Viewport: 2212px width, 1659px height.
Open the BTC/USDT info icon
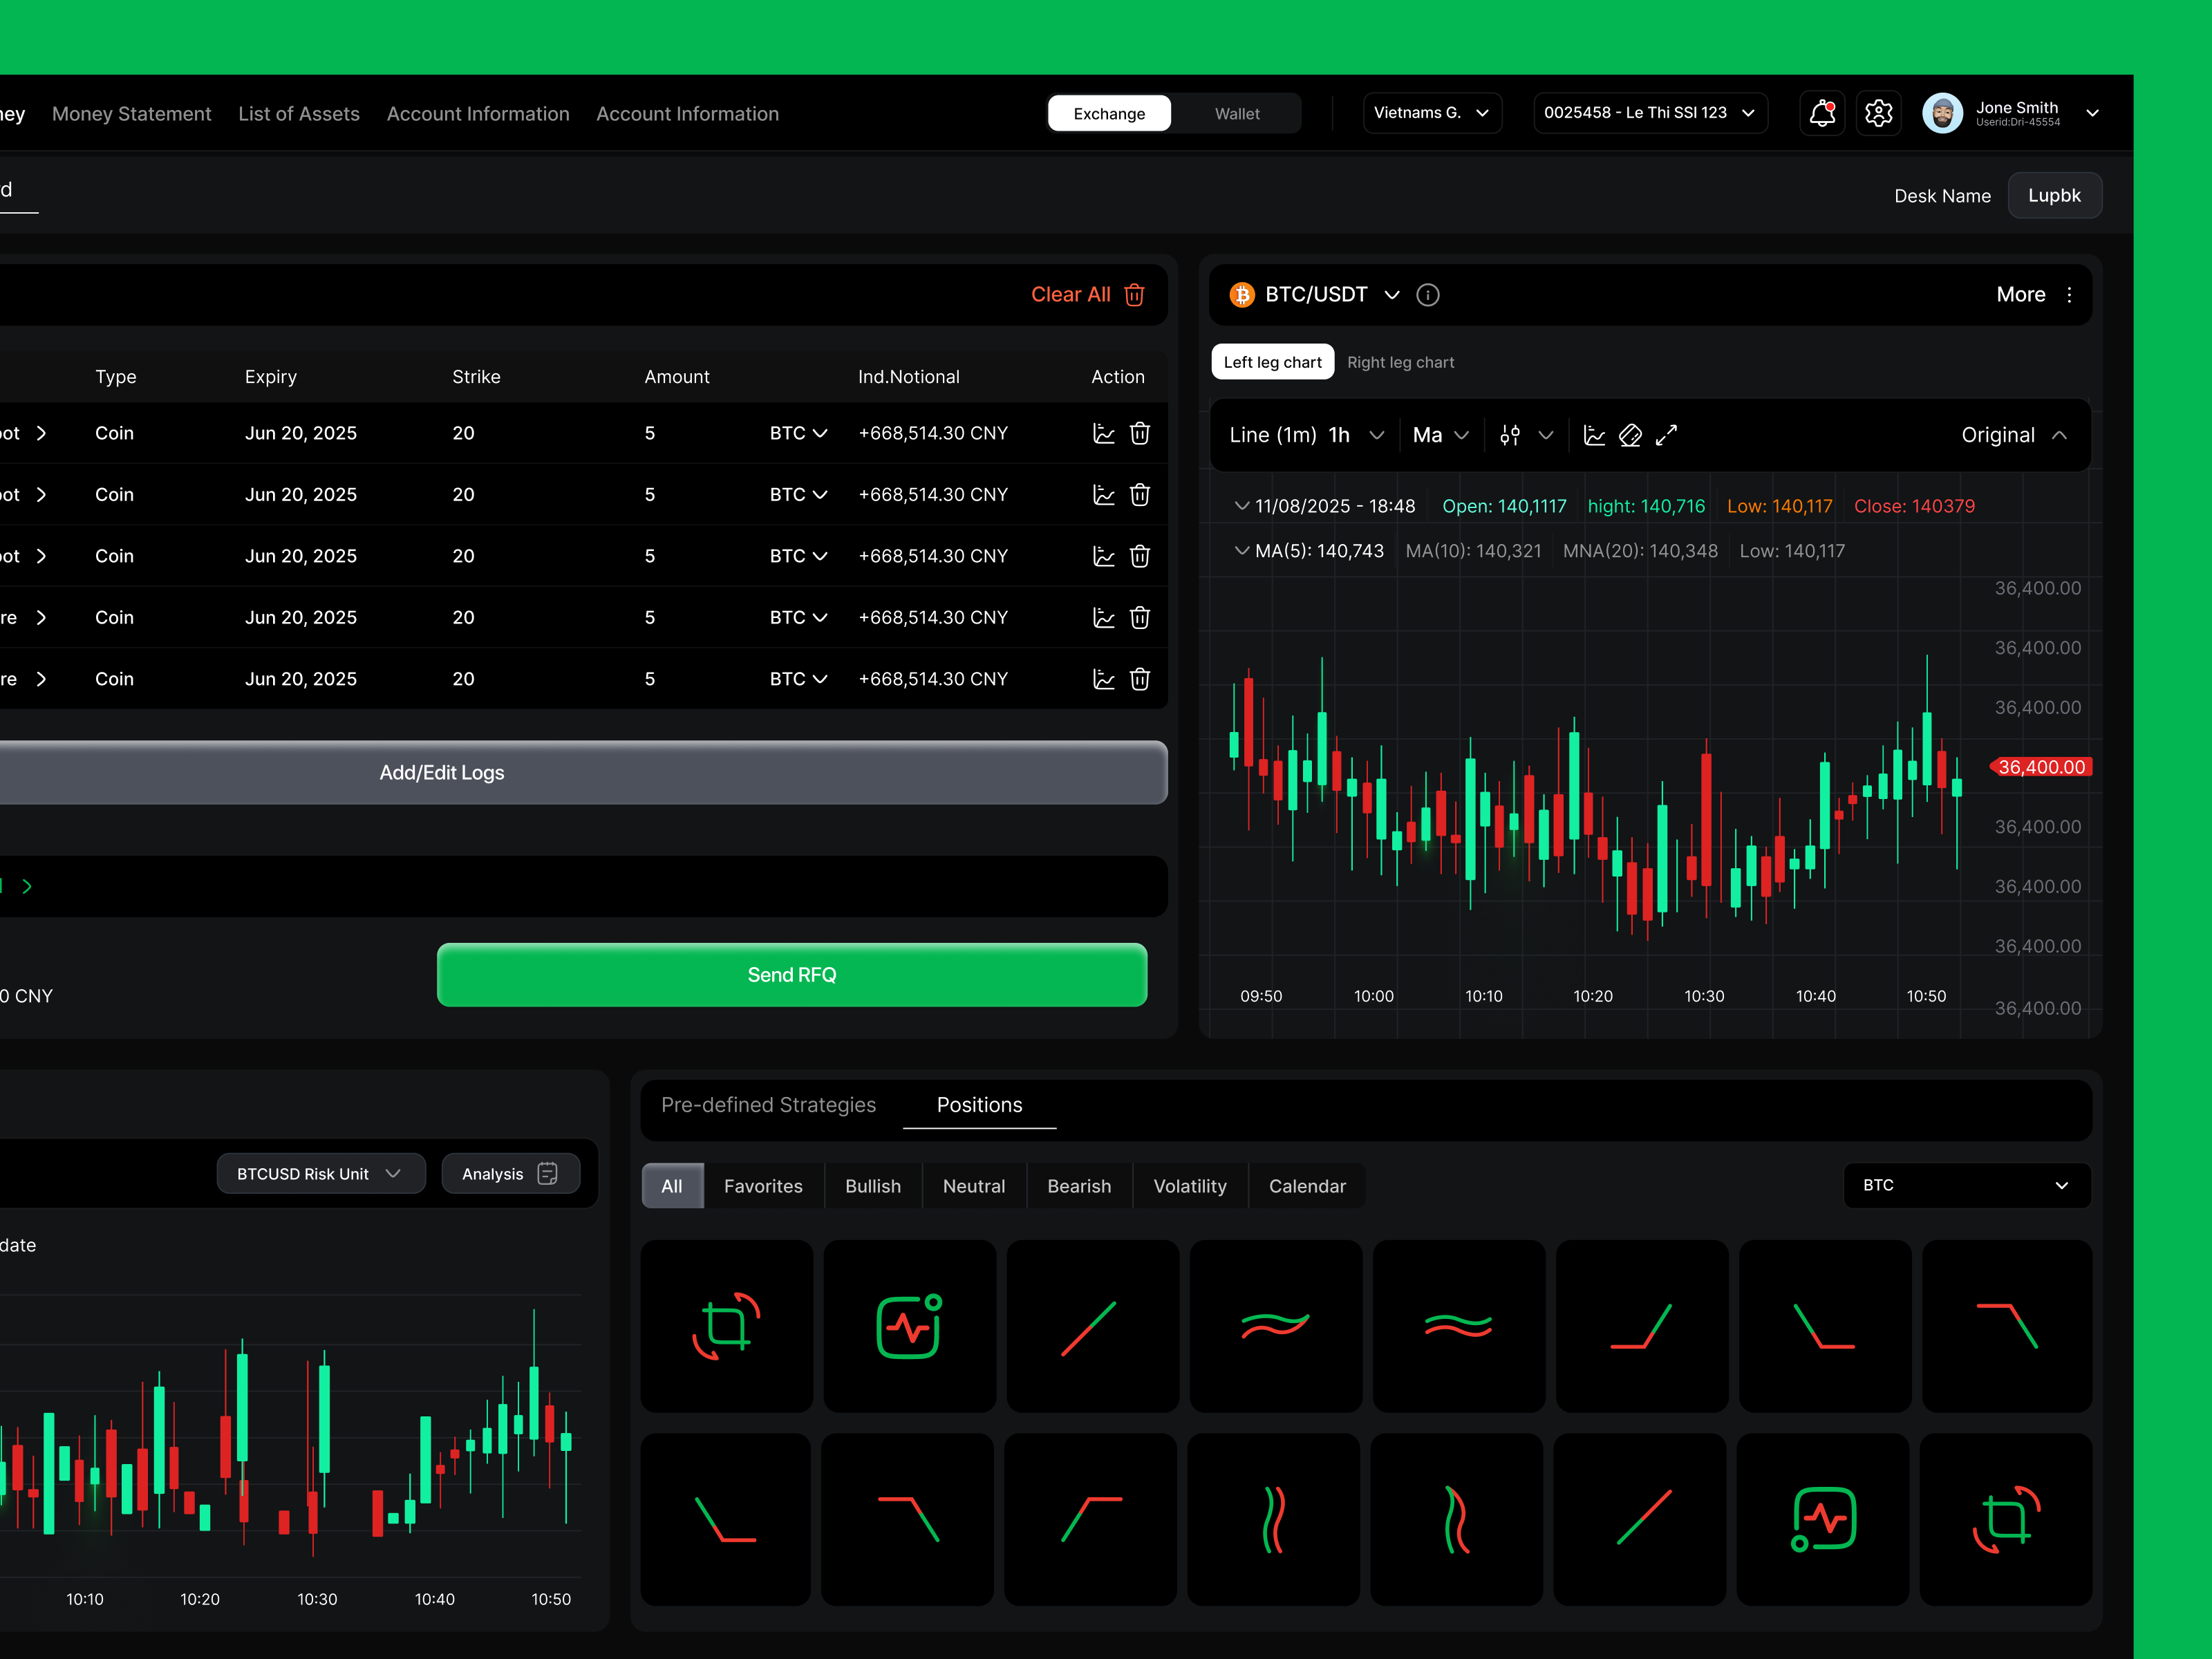pos(1427,294)
